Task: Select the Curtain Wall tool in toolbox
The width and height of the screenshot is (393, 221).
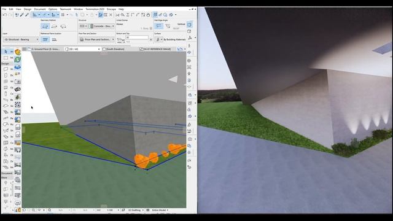Action: pyautogui.click(x=6, y=143)
